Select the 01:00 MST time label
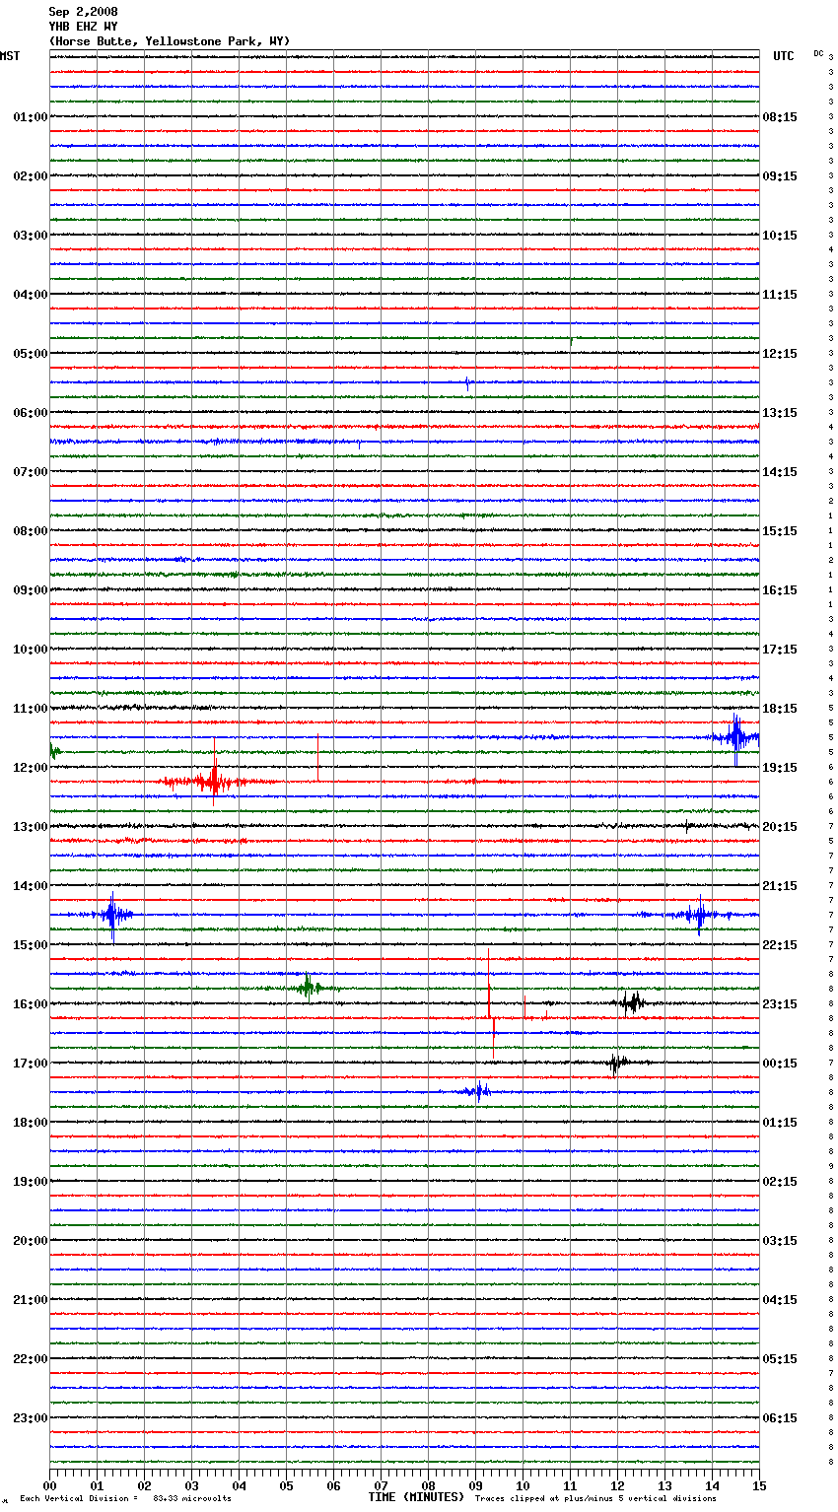This screenshot has width=838, height=1512. click(31, 117)
